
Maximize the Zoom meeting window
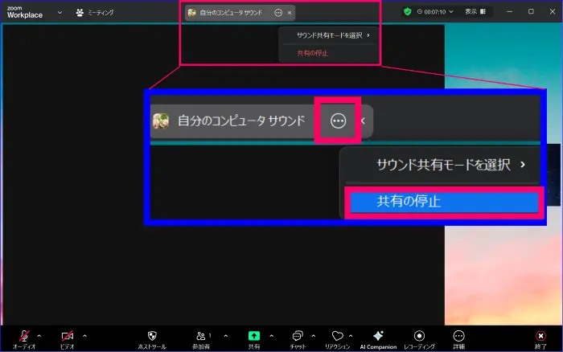[x=531, y=11]
